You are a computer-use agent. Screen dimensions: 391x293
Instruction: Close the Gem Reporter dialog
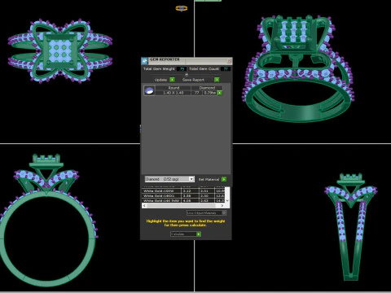pos(229,61)
